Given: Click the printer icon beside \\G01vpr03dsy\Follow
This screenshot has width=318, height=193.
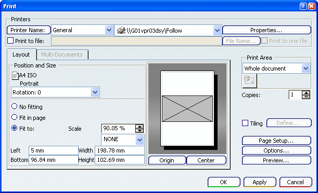Looking at the screenshot, I should (x=121, y=30).
